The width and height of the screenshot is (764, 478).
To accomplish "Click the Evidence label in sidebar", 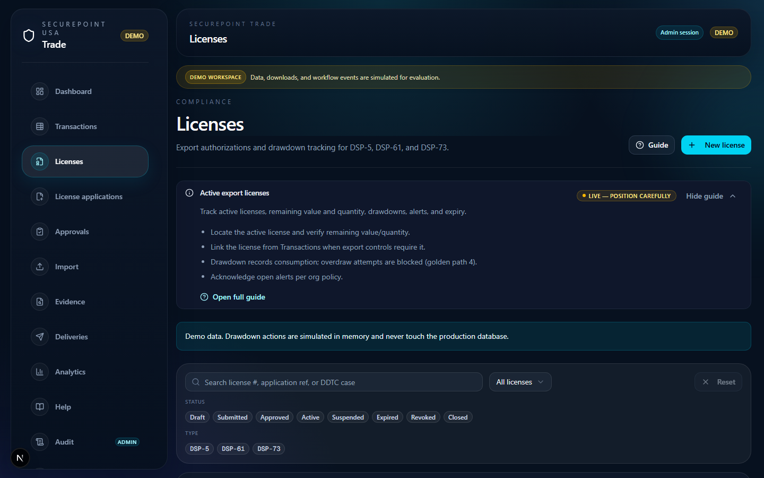I will point(70,302).
